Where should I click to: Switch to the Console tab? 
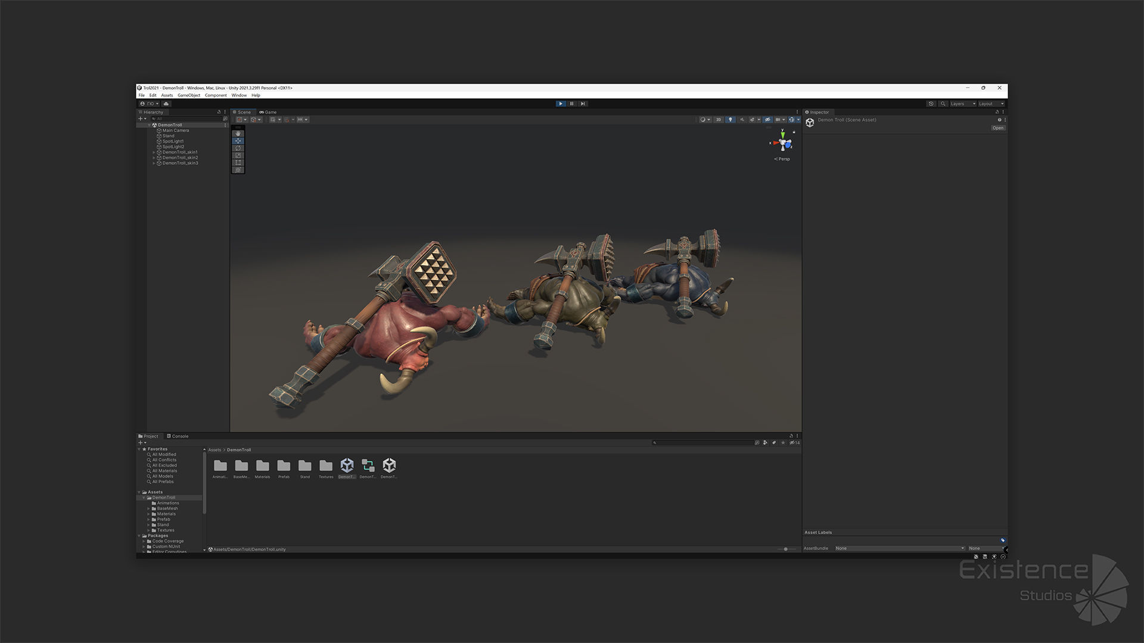[x=178, y=436]
